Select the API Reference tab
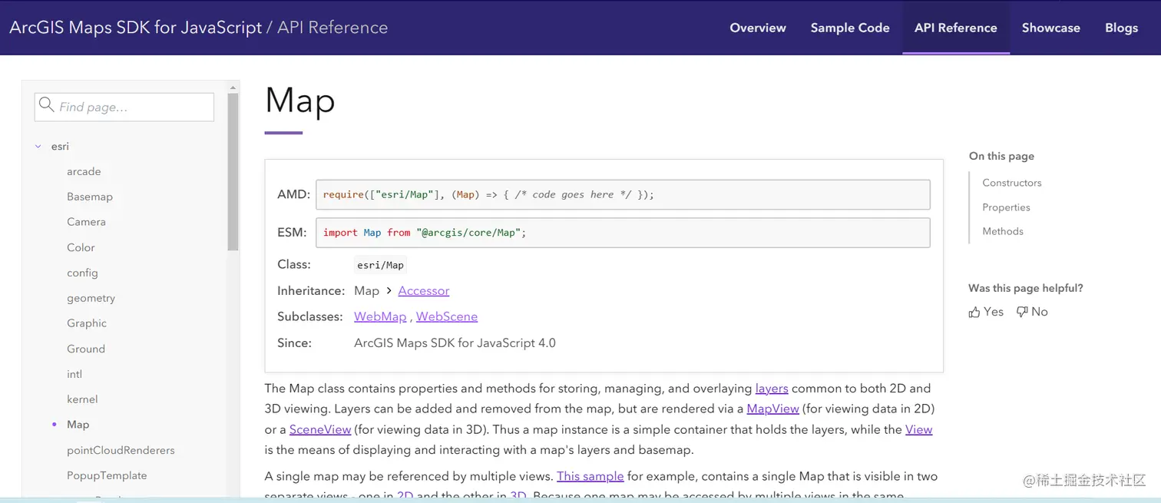This screenshot has width=1161, height=503. tap(956, 28)
